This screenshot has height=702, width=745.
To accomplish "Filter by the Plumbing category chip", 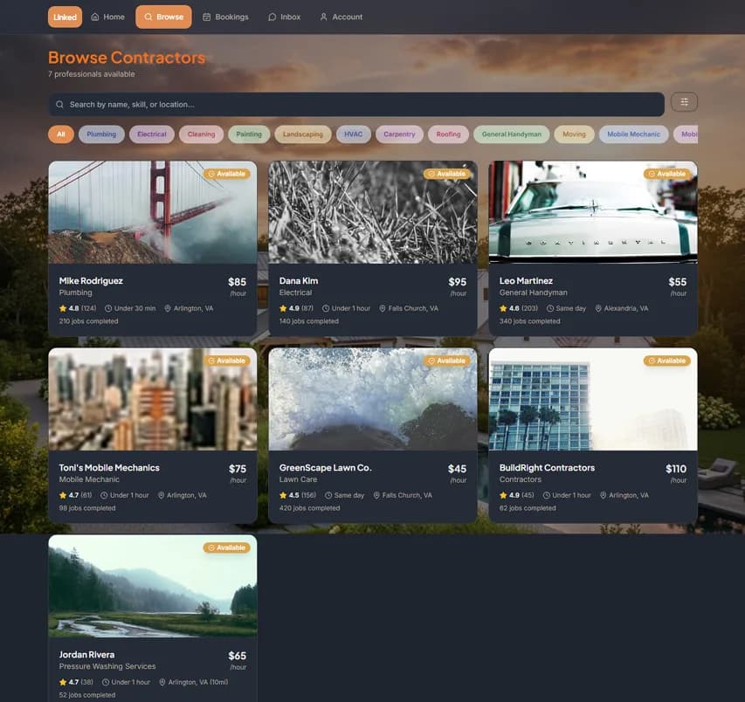I will coord(101,134).
